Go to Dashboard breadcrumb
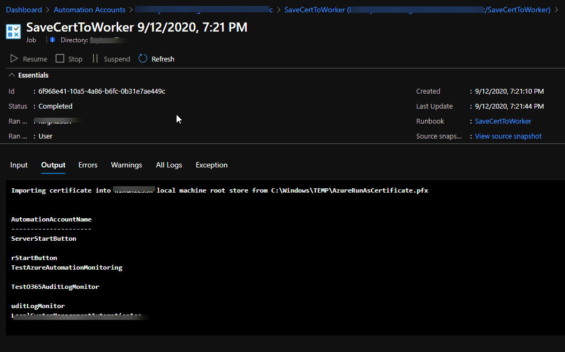The image size is (565, 352). tap(24, 10)
